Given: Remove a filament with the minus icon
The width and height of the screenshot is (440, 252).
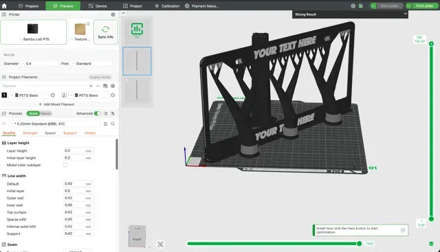Looking at the screenshot, I should click(x=98, y=86).
